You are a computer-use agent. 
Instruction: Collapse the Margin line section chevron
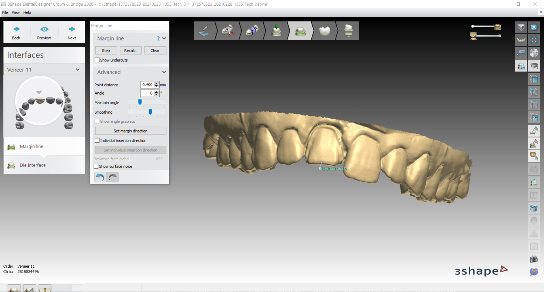click(x=164, y=38)
